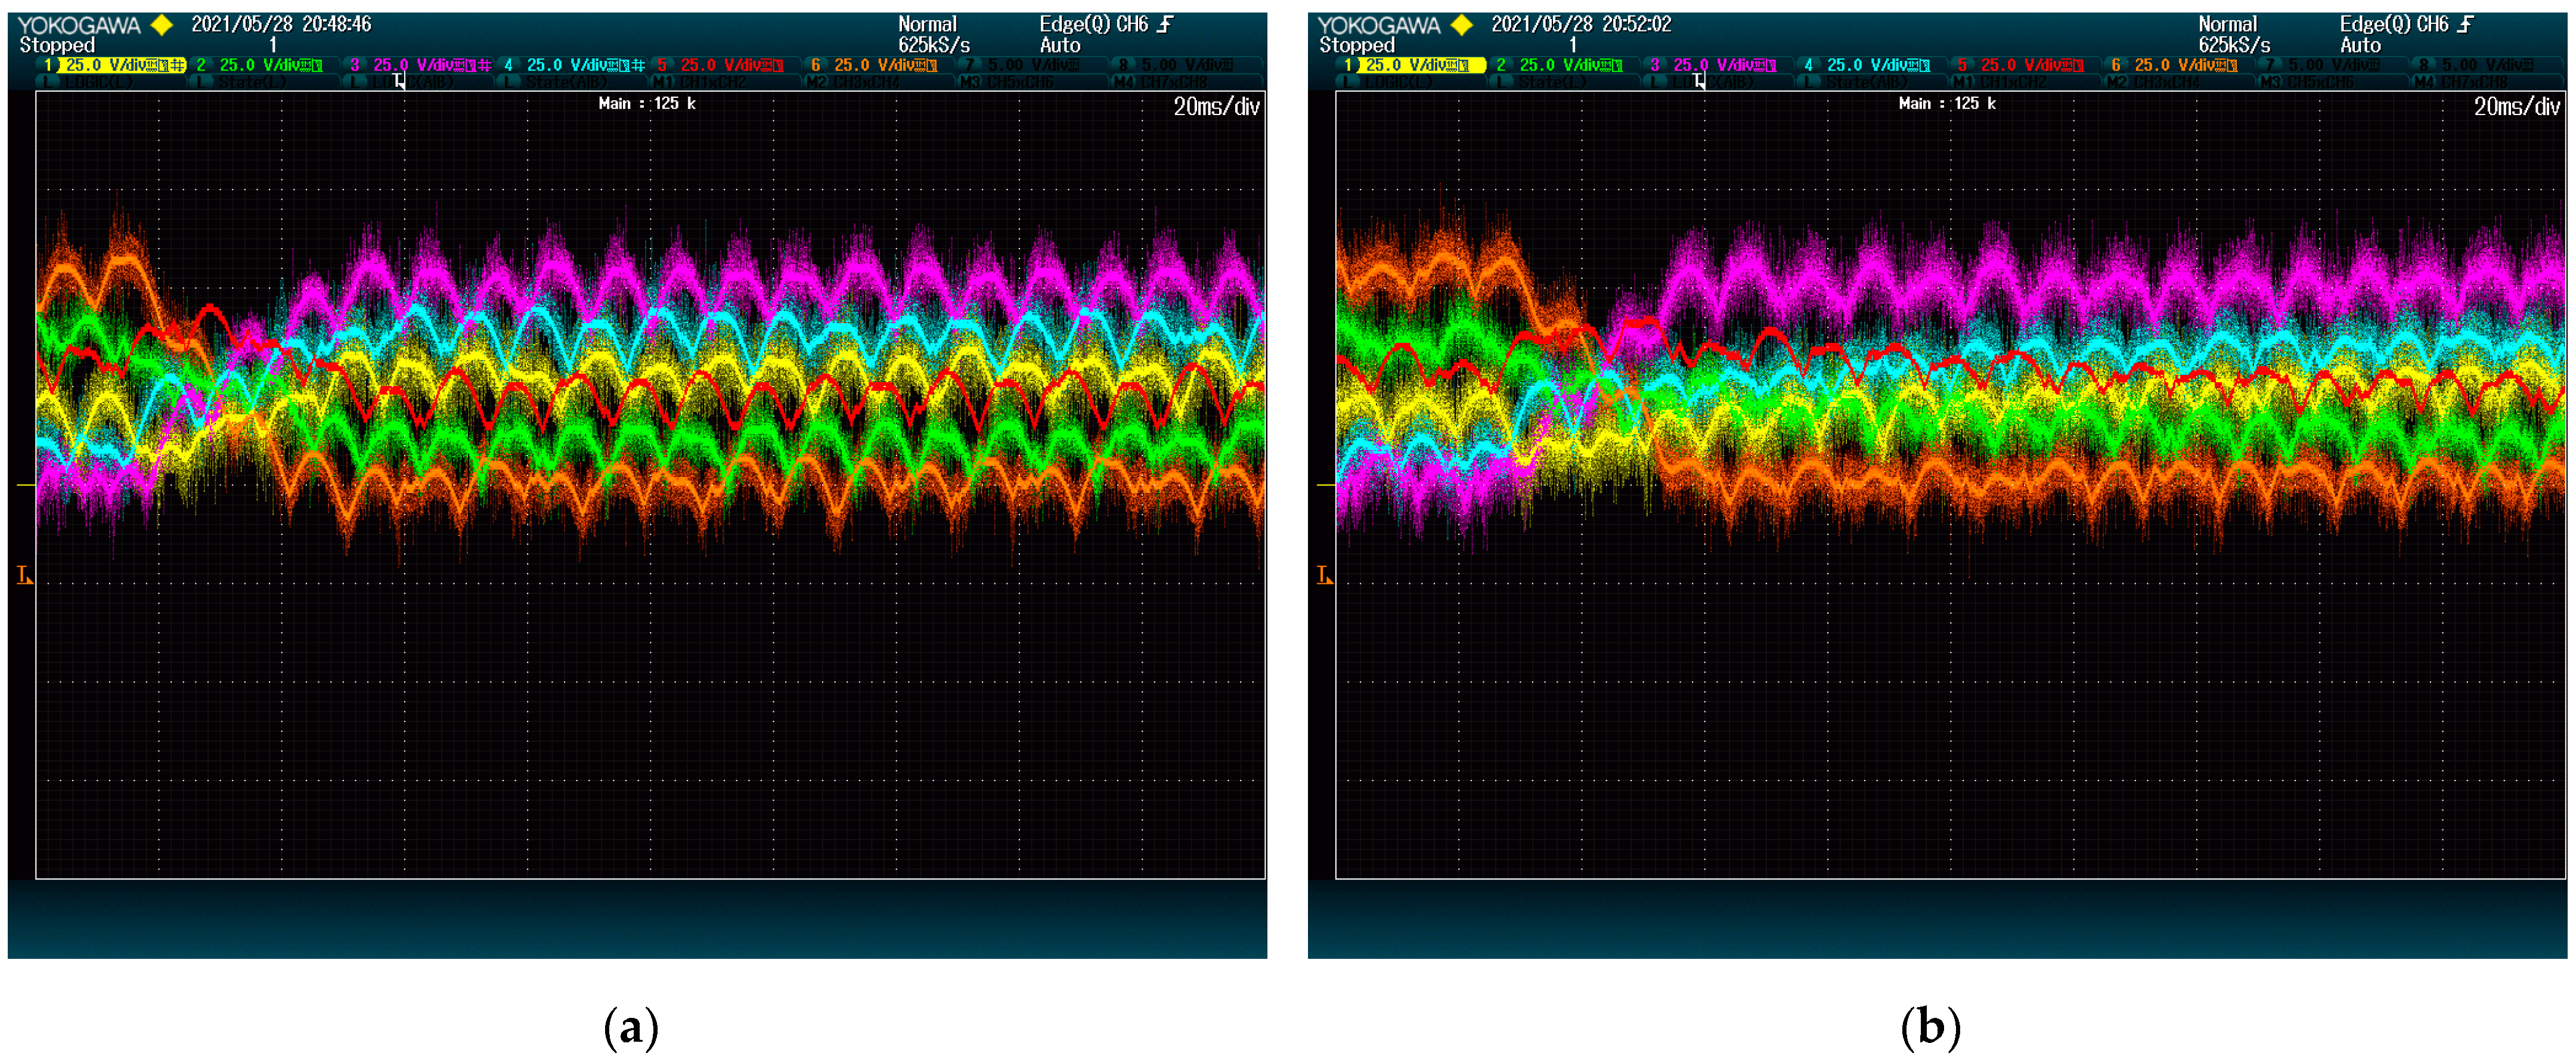Click the orange trigger level marker left of plot (a)

click(x=24, y=575)
